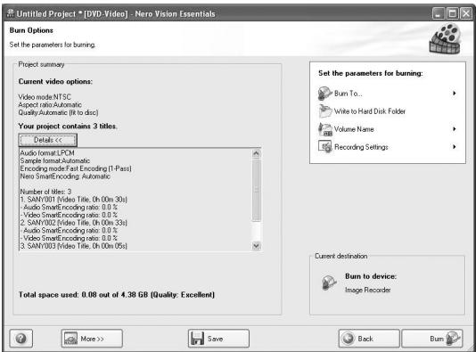
Task: Select the '2. SANY002' title line
Action: pos(73,223)
